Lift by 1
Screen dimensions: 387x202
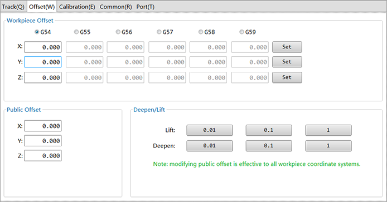click(328, 130)
